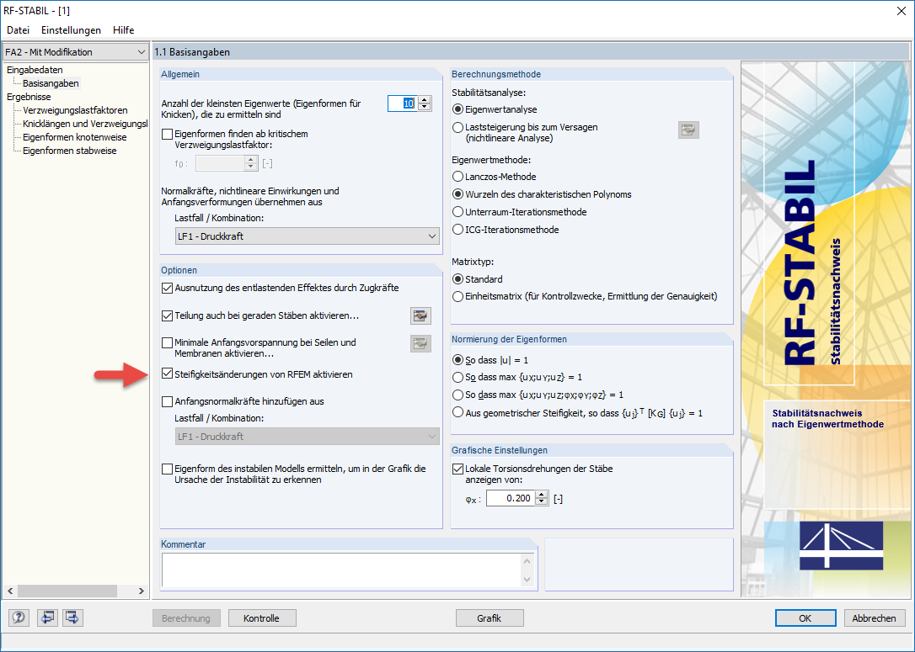Select Eingabedaten tree node
This screenshot has height=652, width=915.
(35, 70)
